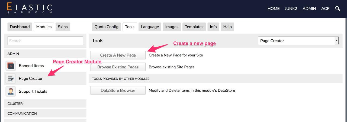Expand the COMMUNICATION module category

pos(45,113)
